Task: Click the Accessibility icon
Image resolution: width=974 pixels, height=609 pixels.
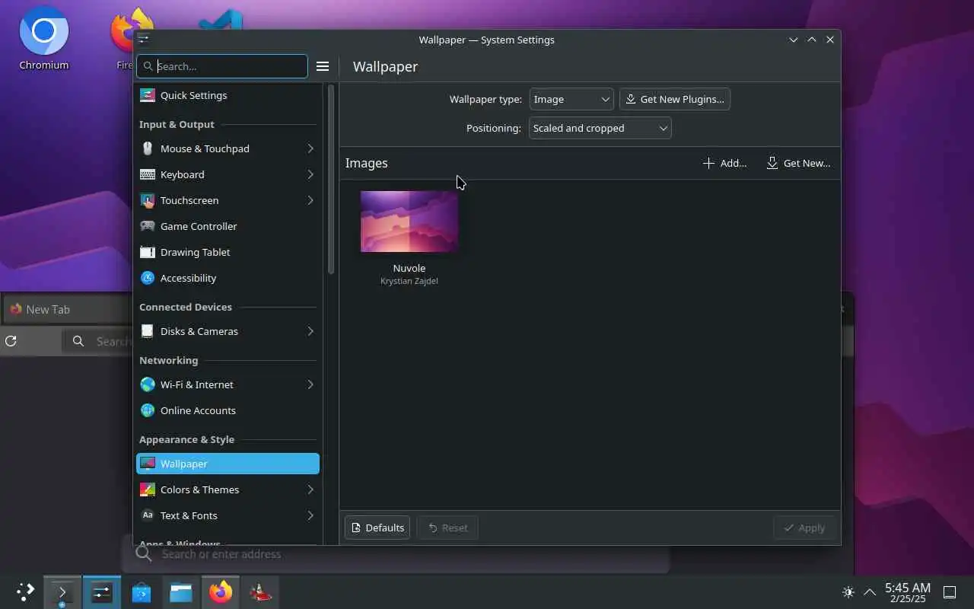Action: pyautogui.click(x=148, y=278)
